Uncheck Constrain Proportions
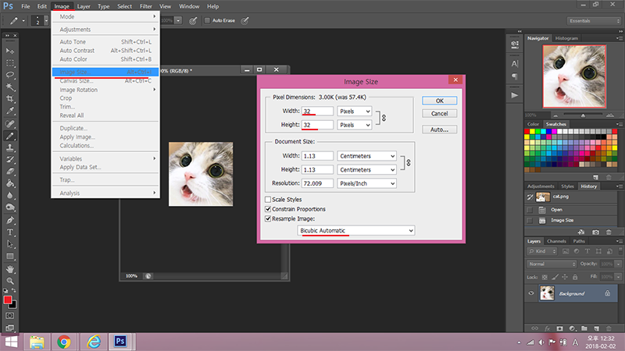This screenshot has width=625, height=351. [x=268, y=209]
